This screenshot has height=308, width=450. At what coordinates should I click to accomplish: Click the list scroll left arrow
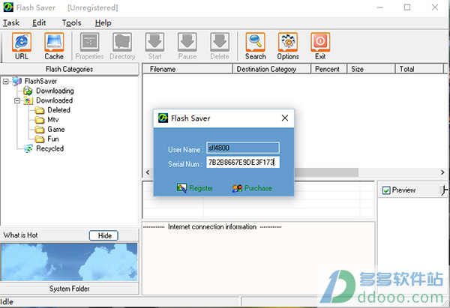(148, 172)
